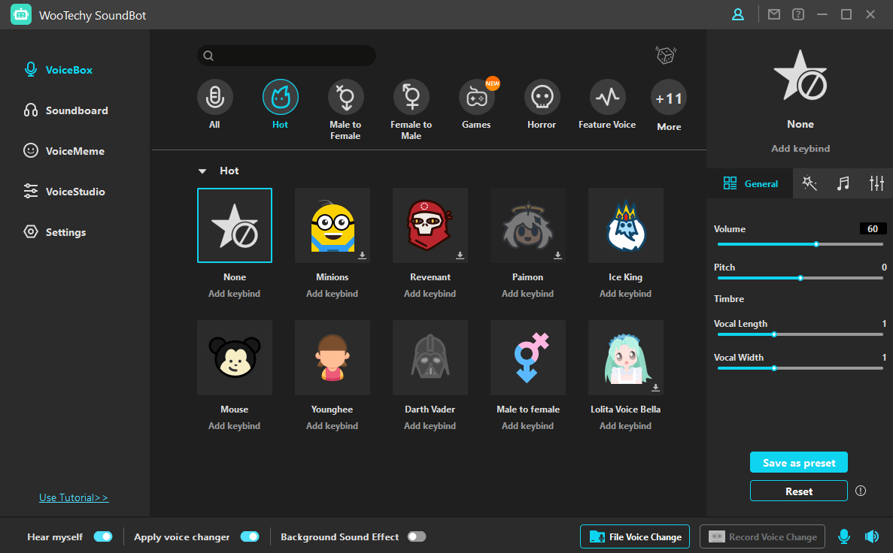This screenshot has height=553, width=893.
Task: Open the Games voice category
Action: pyautogui.click(x=476, y=97)
